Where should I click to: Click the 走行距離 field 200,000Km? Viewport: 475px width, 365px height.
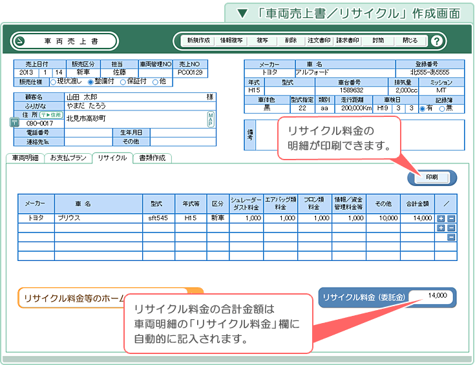[354, 108]
